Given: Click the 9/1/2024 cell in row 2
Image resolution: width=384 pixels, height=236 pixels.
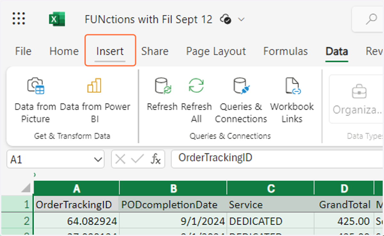Looking at the screenshot, I should coord(173,221).
